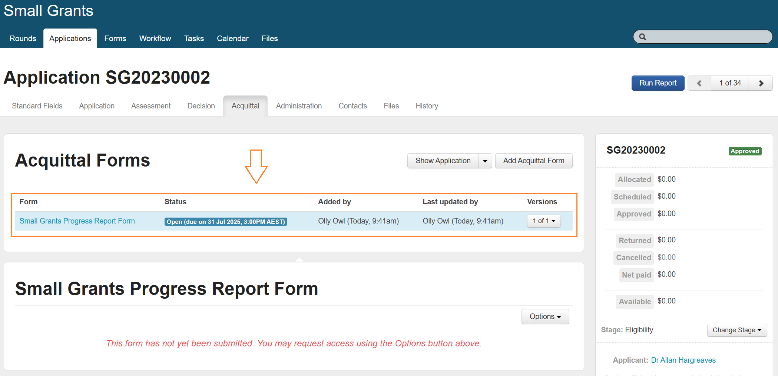The height and width of the screenshot is (376, 778).
Task: Expand the Change Stage dropdown
Action: [x=736, y=330]
